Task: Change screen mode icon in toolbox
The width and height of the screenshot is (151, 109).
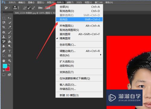Action: click(9, 75)
